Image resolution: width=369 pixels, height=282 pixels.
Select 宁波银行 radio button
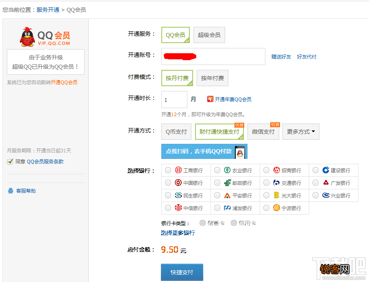pyautogui.click(x=267, y=208)
